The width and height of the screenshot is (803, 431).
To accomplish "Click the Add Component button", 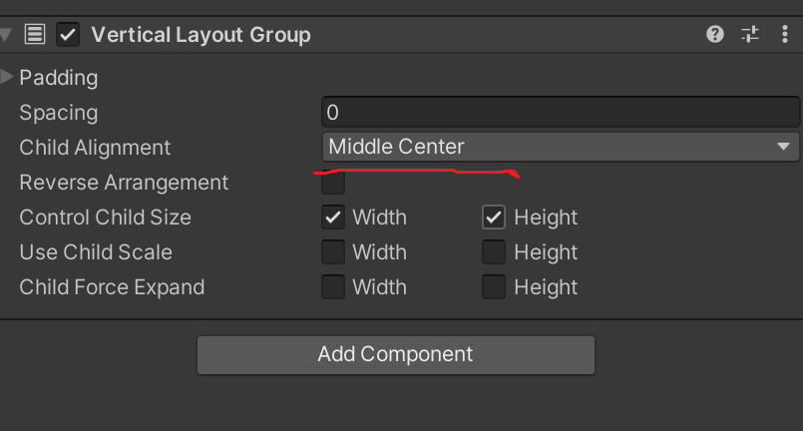I will [x=395, y=354].
